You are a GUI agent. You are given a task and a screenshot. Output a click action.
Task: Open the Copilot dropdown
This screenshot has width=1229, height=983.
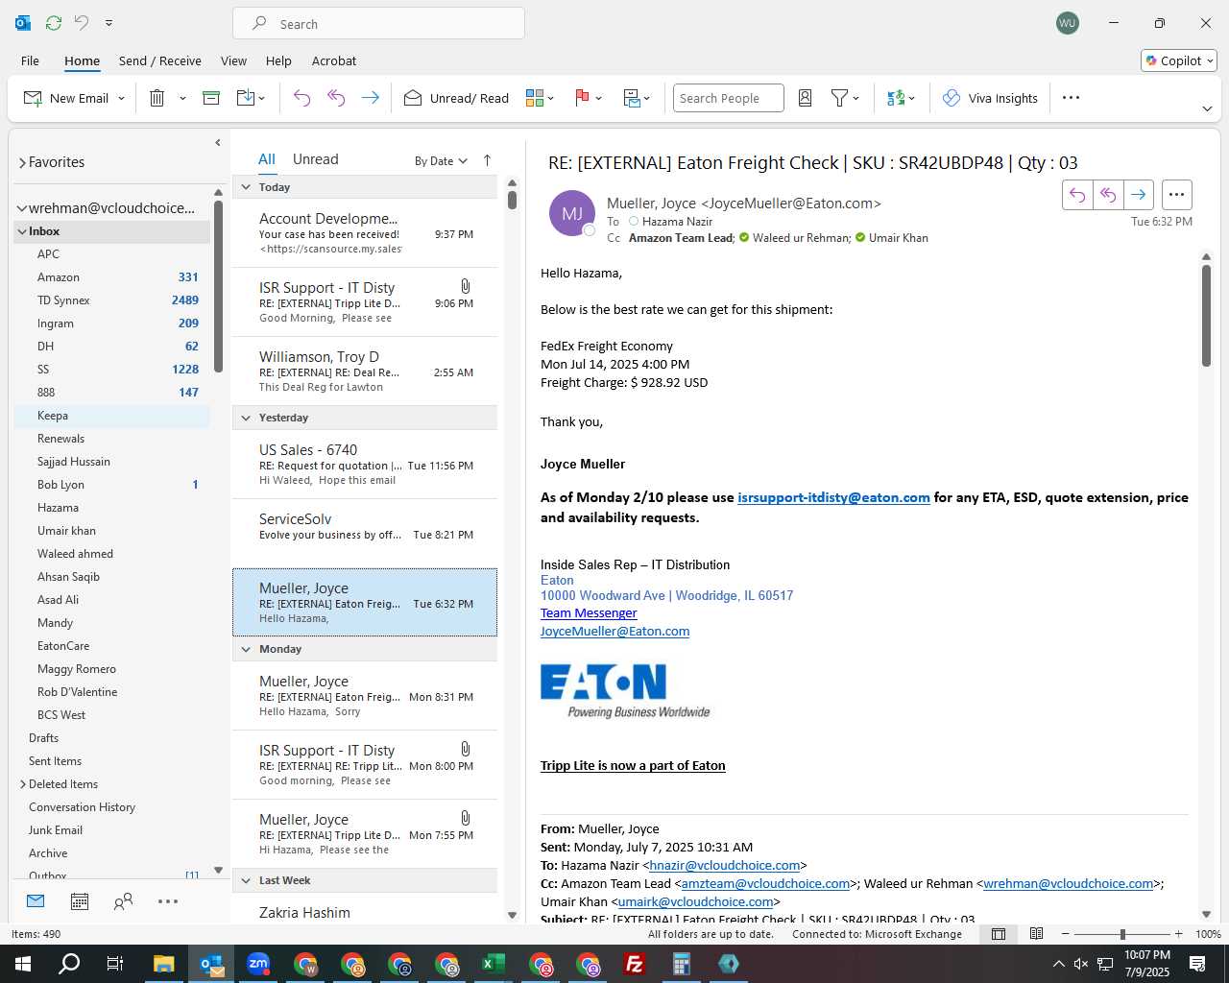tap(1179, 60)
